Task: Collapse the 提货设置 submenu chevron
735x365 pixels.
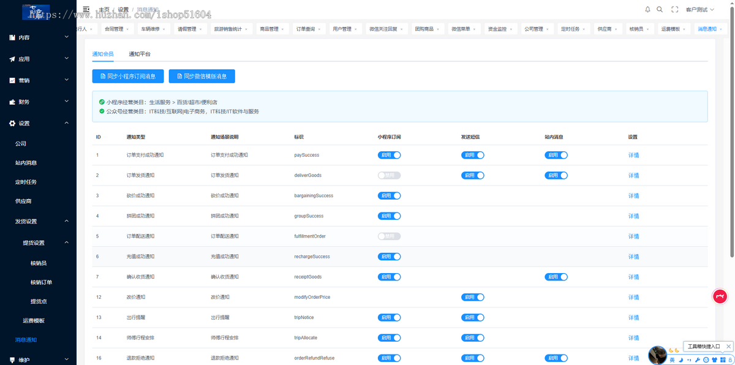Action: click(66, 243)
